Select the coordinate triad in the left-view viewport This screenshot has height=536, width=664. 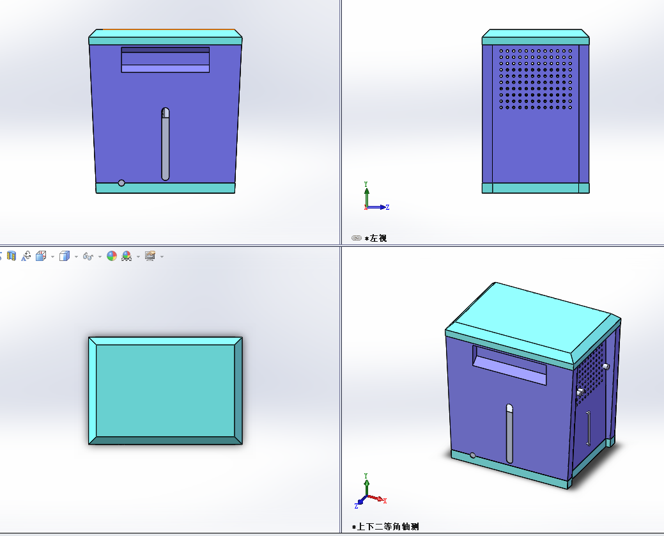point(376,196)
